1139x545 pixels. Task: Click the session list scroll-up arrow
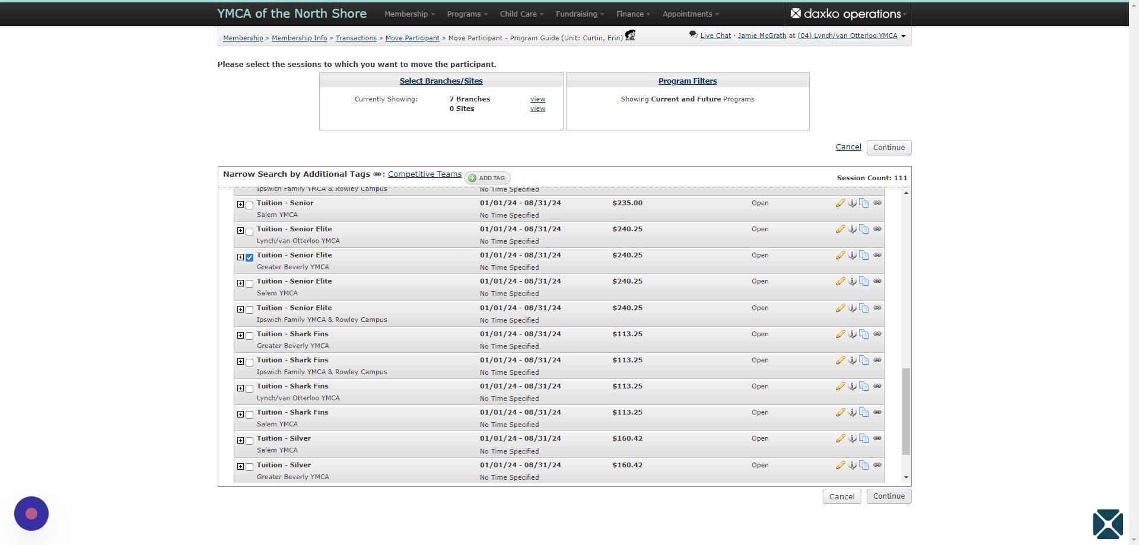click(906, 193)
